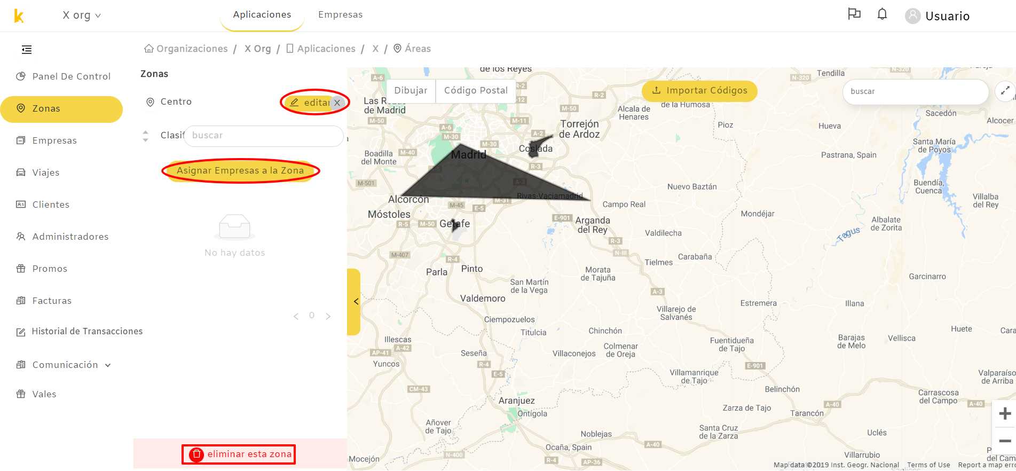Close the editar tag with X

pos(337,103)
